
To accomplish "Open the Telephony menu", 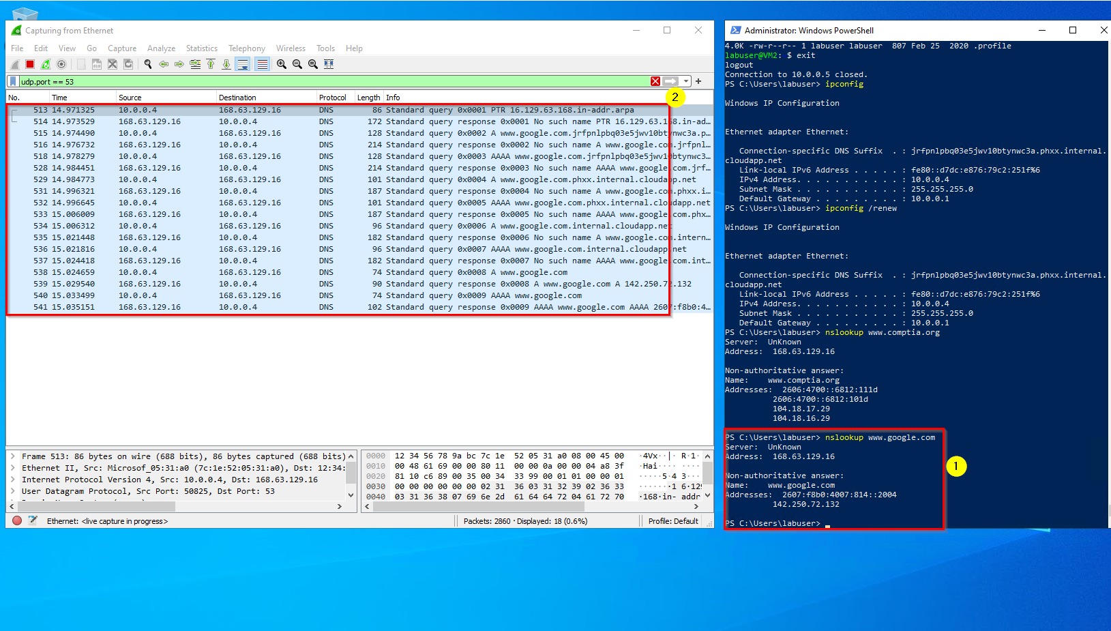I will (247, 48).
